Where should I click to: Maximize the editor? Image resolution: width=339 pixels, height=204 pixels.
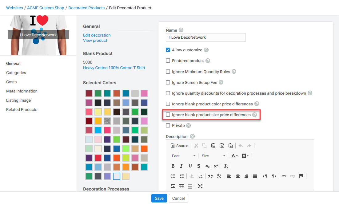200,186
